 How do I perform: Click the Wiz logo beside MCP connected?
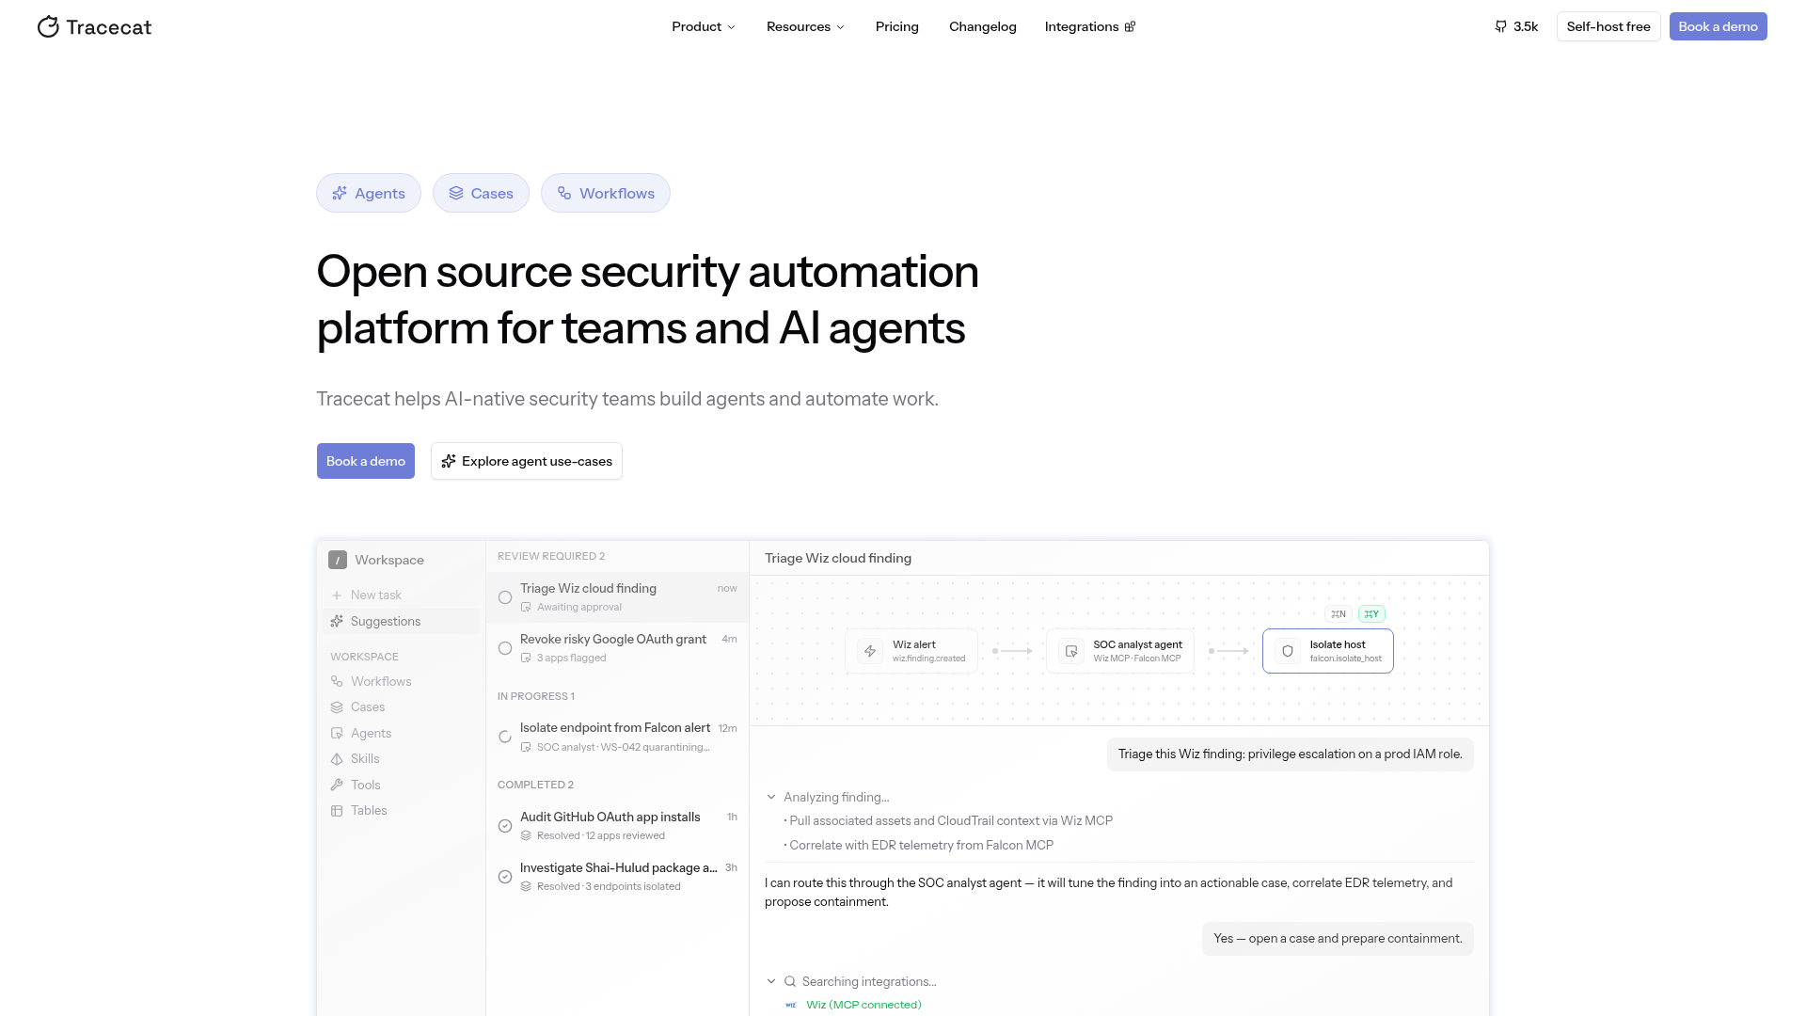point(791,1005)
